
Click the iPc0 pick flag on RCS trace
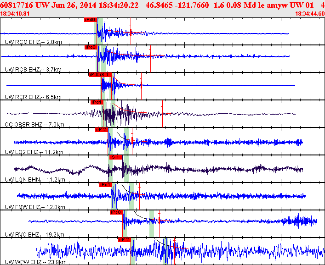(91, 47)
